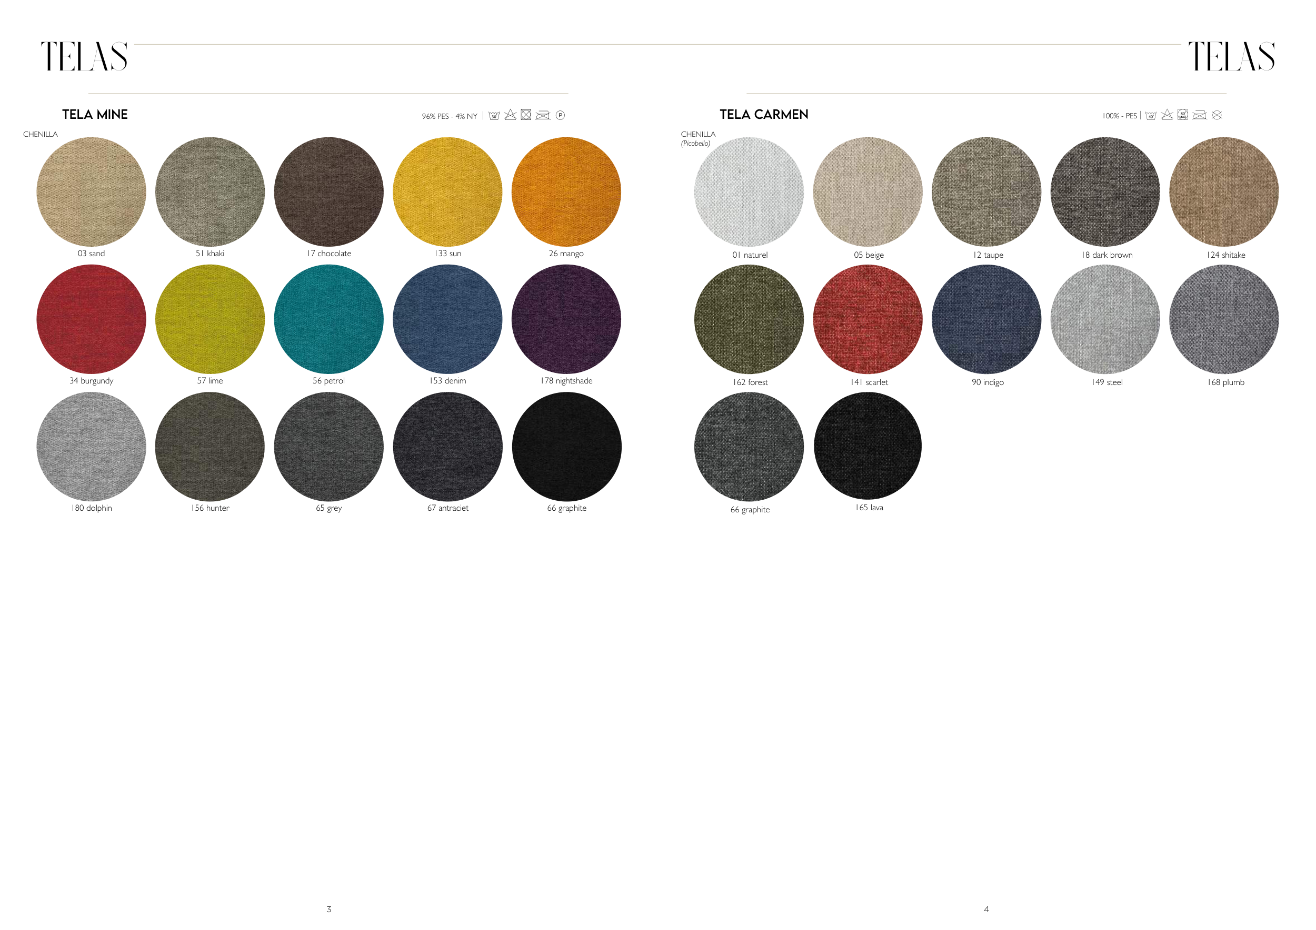Click the do-not-tumble-dry icon for Tela Mine
Image resolution: width=1316 pixels, height=930 pixels.
(526, 115)
